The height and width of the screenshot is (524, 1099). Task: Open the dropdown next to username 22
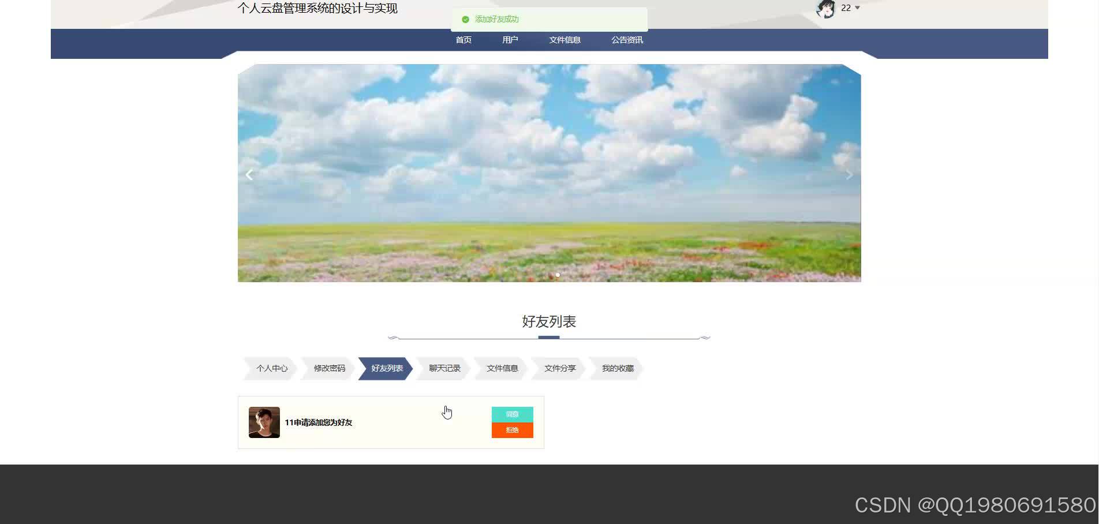tap(858, 9)
